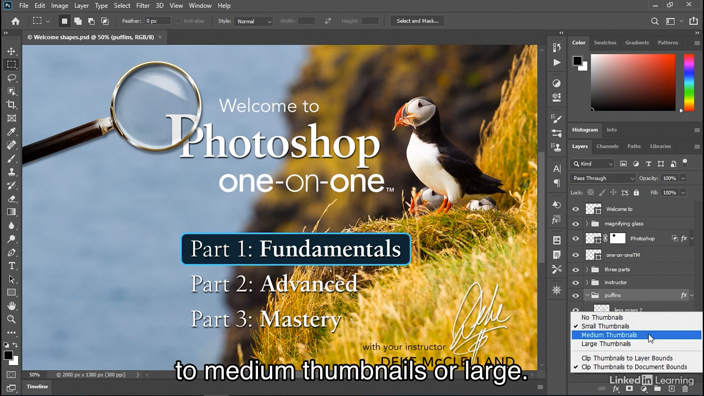
Task: Hide the magnifying glass group
Action: tap(575, 224)
